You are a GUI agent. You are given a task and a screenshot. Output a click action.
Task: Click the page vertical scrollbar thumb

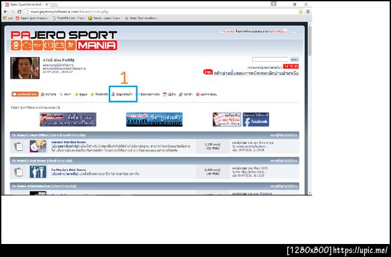point(310,40)
